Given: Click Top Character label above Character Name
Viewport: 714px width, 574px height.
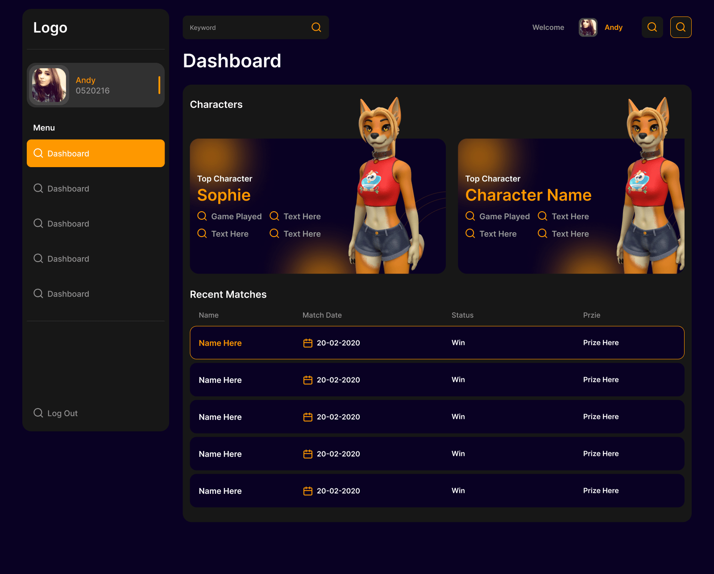Looking at the screenshot, I should (x=493, y=179).
